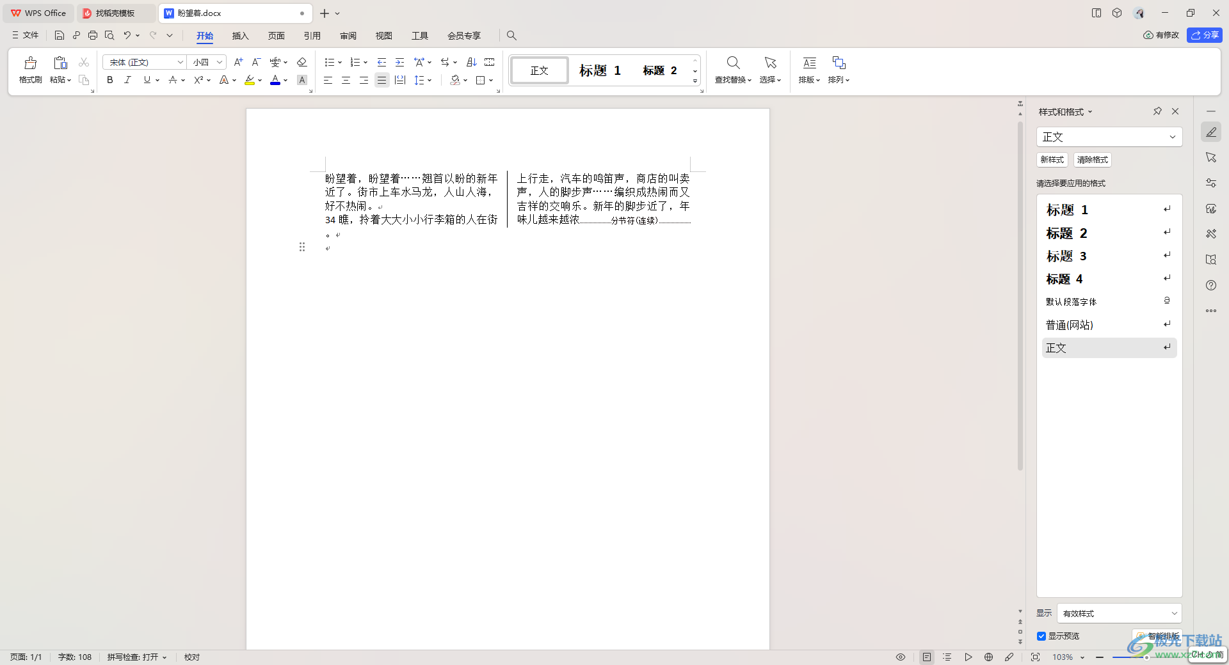Open the font name dropdown 宋体 (正文)
Viewport: 1229px width, 665px height.
[181, 62]
